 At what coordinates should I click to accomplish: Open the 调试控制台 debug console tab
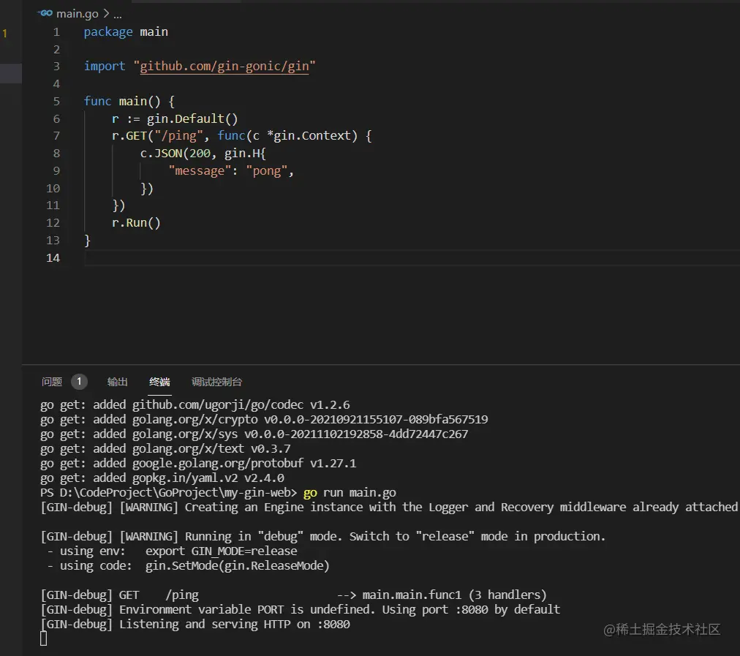[x=216, y=382]
